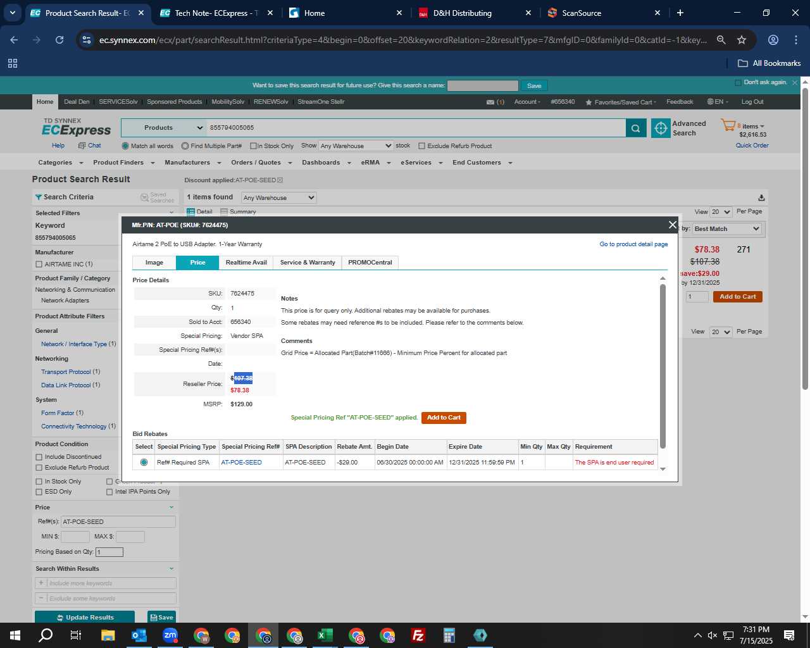Image resolution: width=810 pixels, height=648 pixels.
Task: Open Excel from taskbar
Action: coord(325,635)
